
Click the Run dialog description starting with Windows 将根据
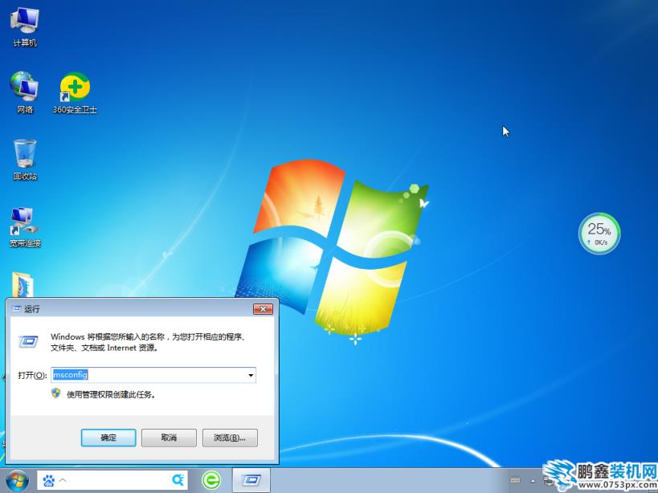(x=148, y=342)
